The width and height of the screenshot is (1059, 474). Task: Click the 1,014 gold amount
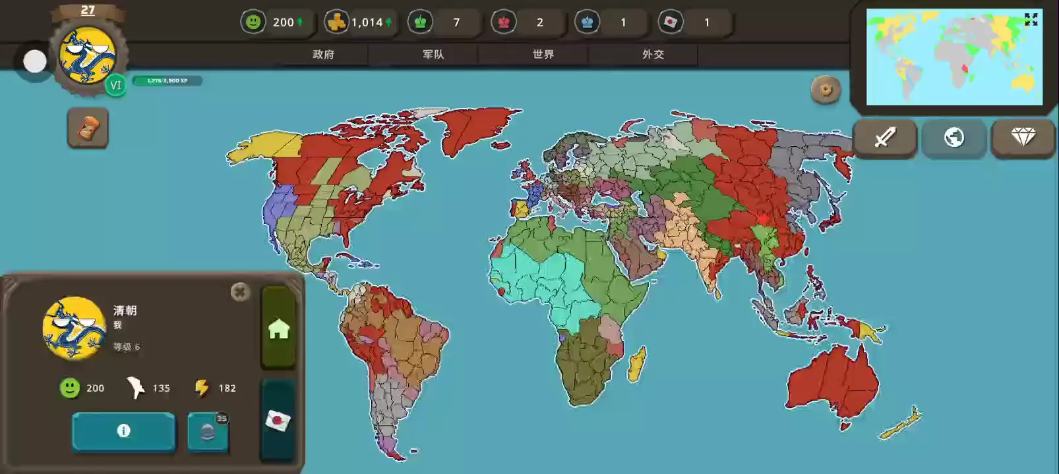click(367, 22)
